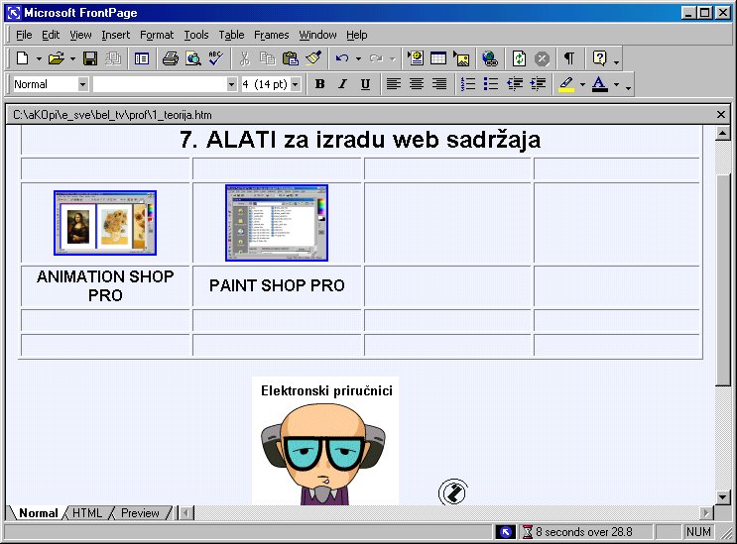Click Decrease Indent icon
Screen dimensions: 737x544
coord(515,84)
